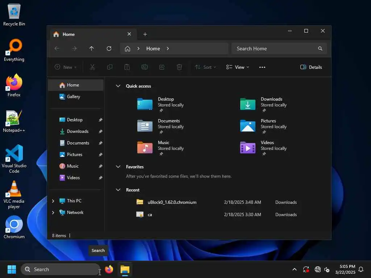Open Documents folder in Quick access
The image size is (371, 278).
pyautogui.click(x=161, y=126)
